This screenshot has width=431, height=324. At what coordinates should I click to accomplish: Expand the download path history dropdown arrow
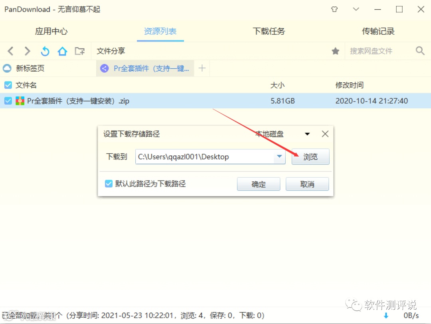279,157
